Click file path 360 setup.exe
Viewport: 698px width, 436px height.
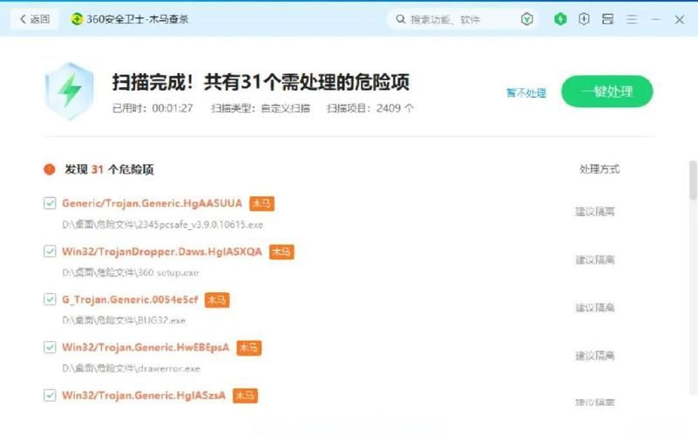[131, 273]
